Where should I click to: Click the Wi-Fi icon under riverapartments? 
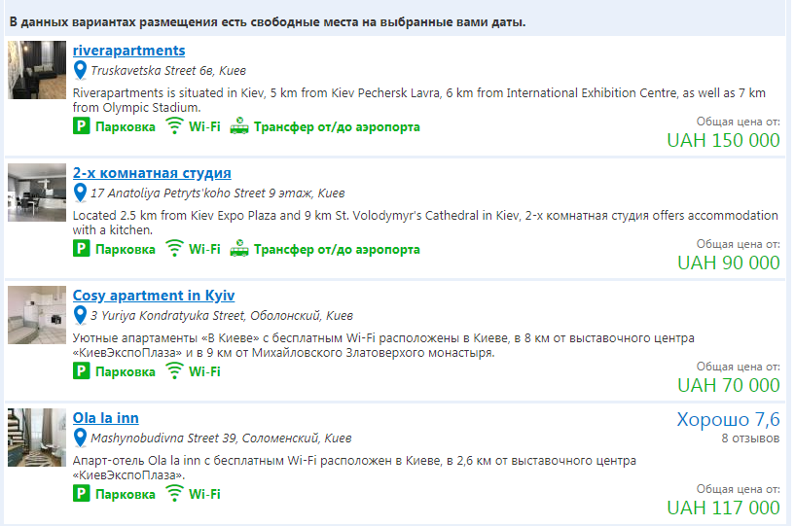tap(174, 126)
